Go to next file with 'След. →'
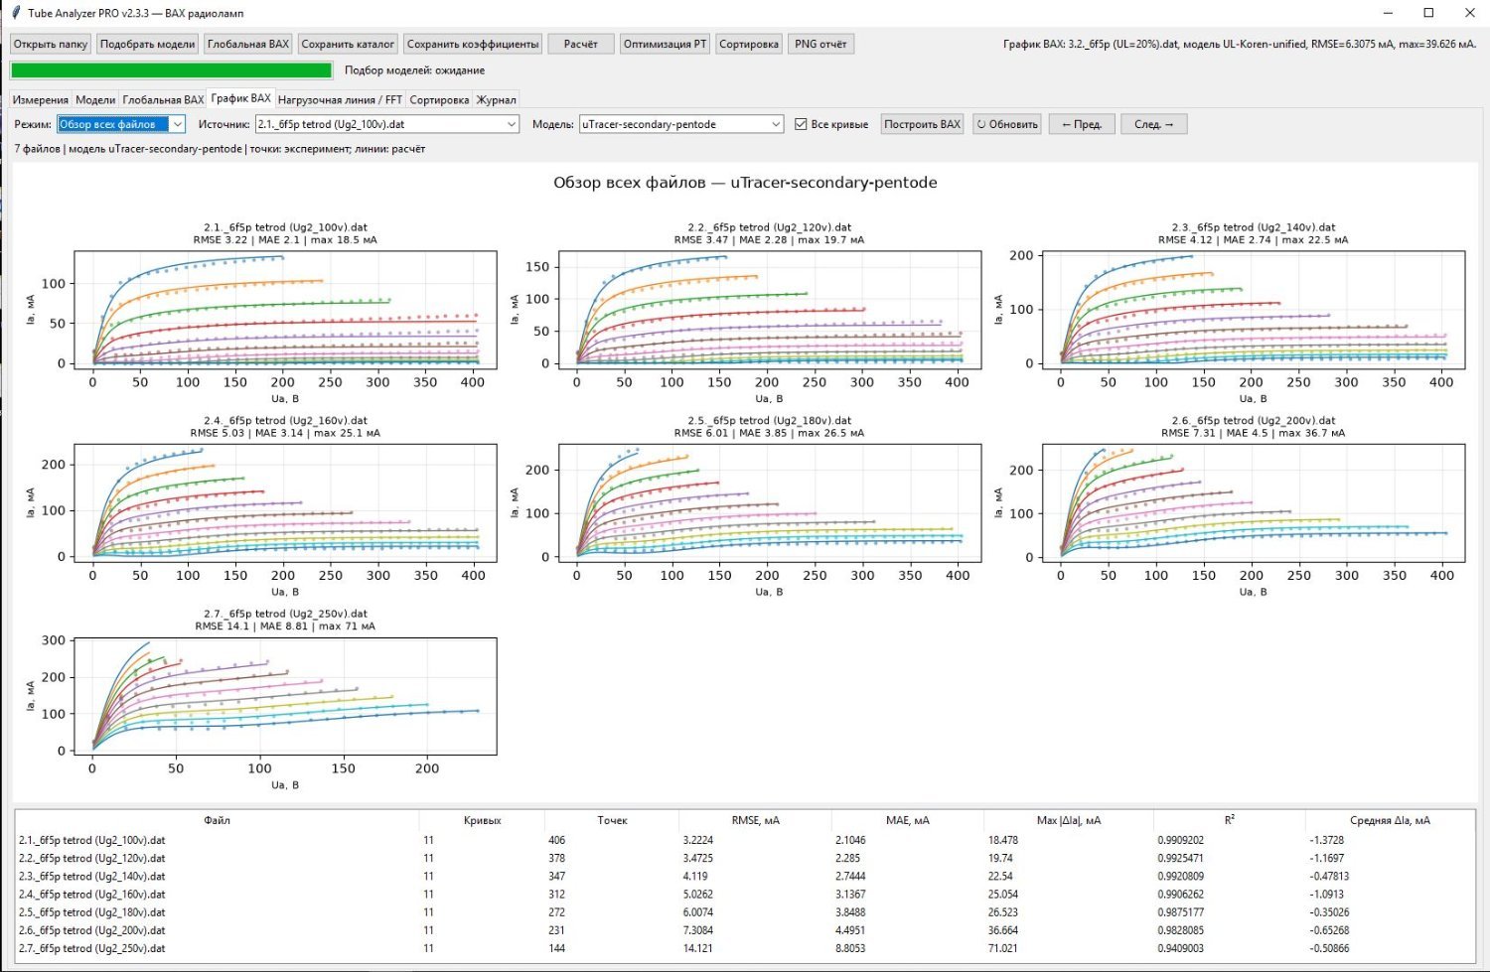The height and width of the screenshot is (972, 1490). [x=1154, y=124]
